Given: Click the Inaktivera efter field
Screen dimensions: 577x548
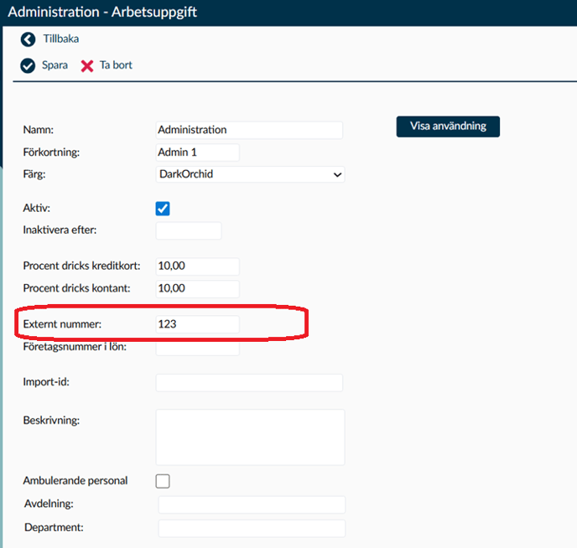Looking at the screenshot, I should (x=189, y=230).
